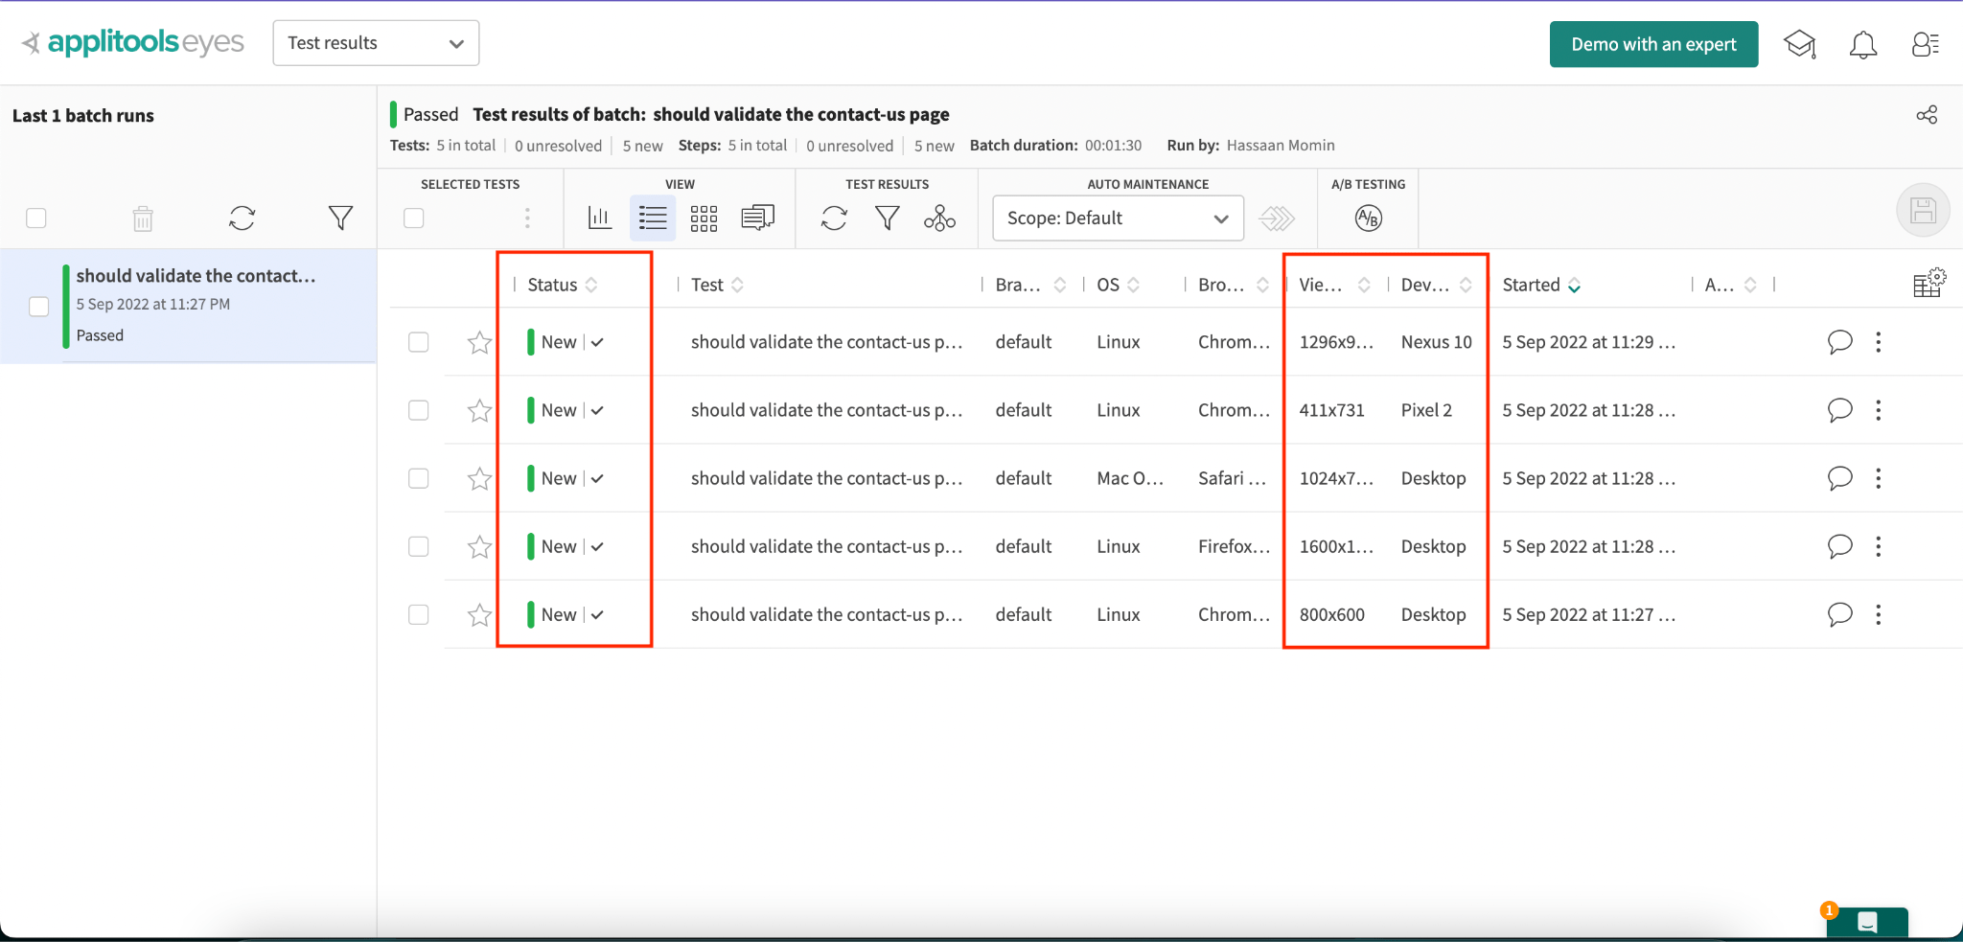Toggle select-all batches checkbox in sidebar

pos(36,218)
